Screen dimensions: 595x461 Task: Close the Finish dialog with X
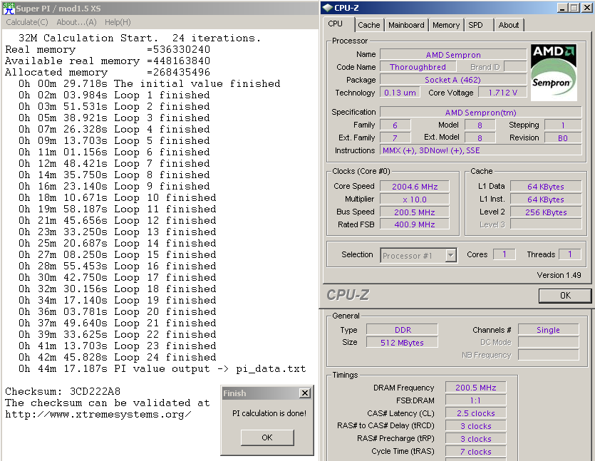tap(305, 393)
